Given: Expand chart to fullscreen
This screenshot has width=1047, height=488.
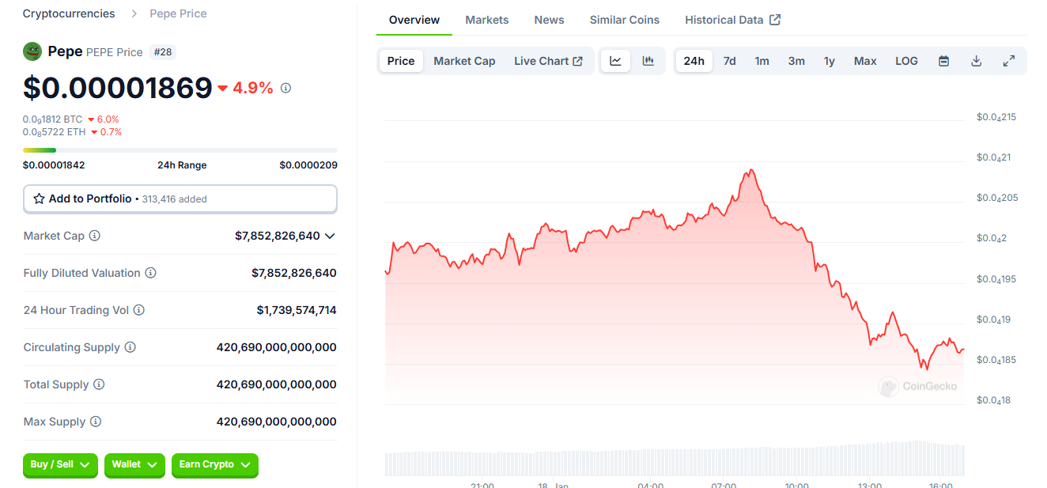Looking at the screenshot, I should [1009, 61].
